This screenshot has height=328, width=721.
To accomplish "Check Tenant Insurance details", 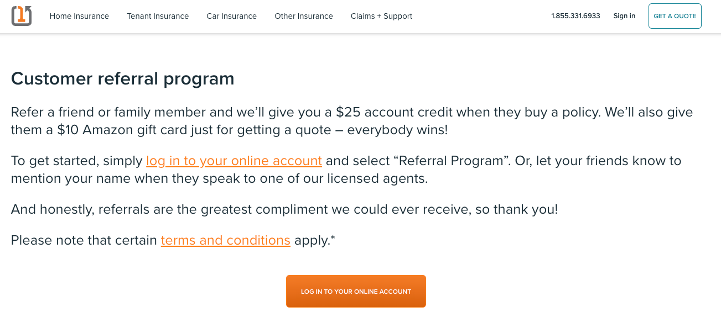I will pyautogui.click(x=158, y=16).
